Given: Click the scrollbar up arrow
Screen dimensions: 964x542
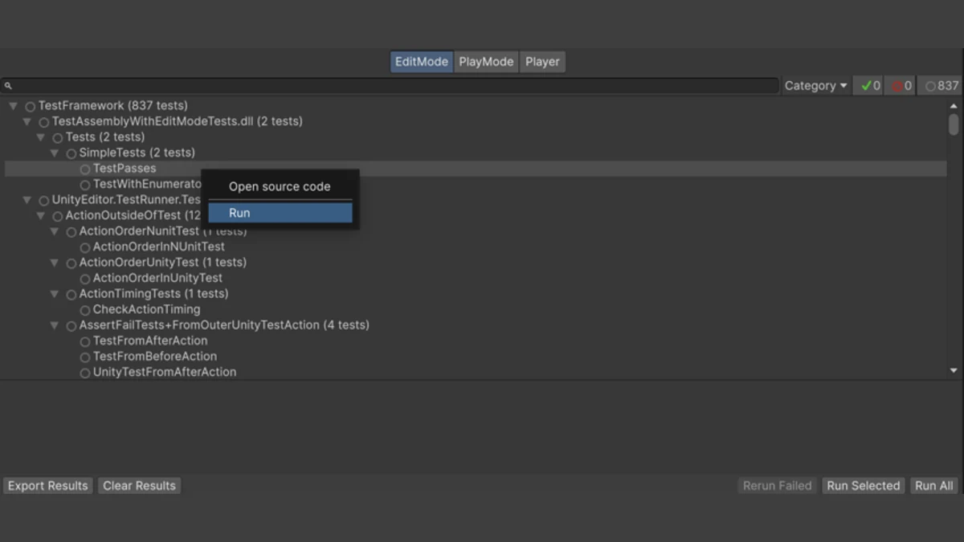Looking at the screenshot, I should (954, 106).
